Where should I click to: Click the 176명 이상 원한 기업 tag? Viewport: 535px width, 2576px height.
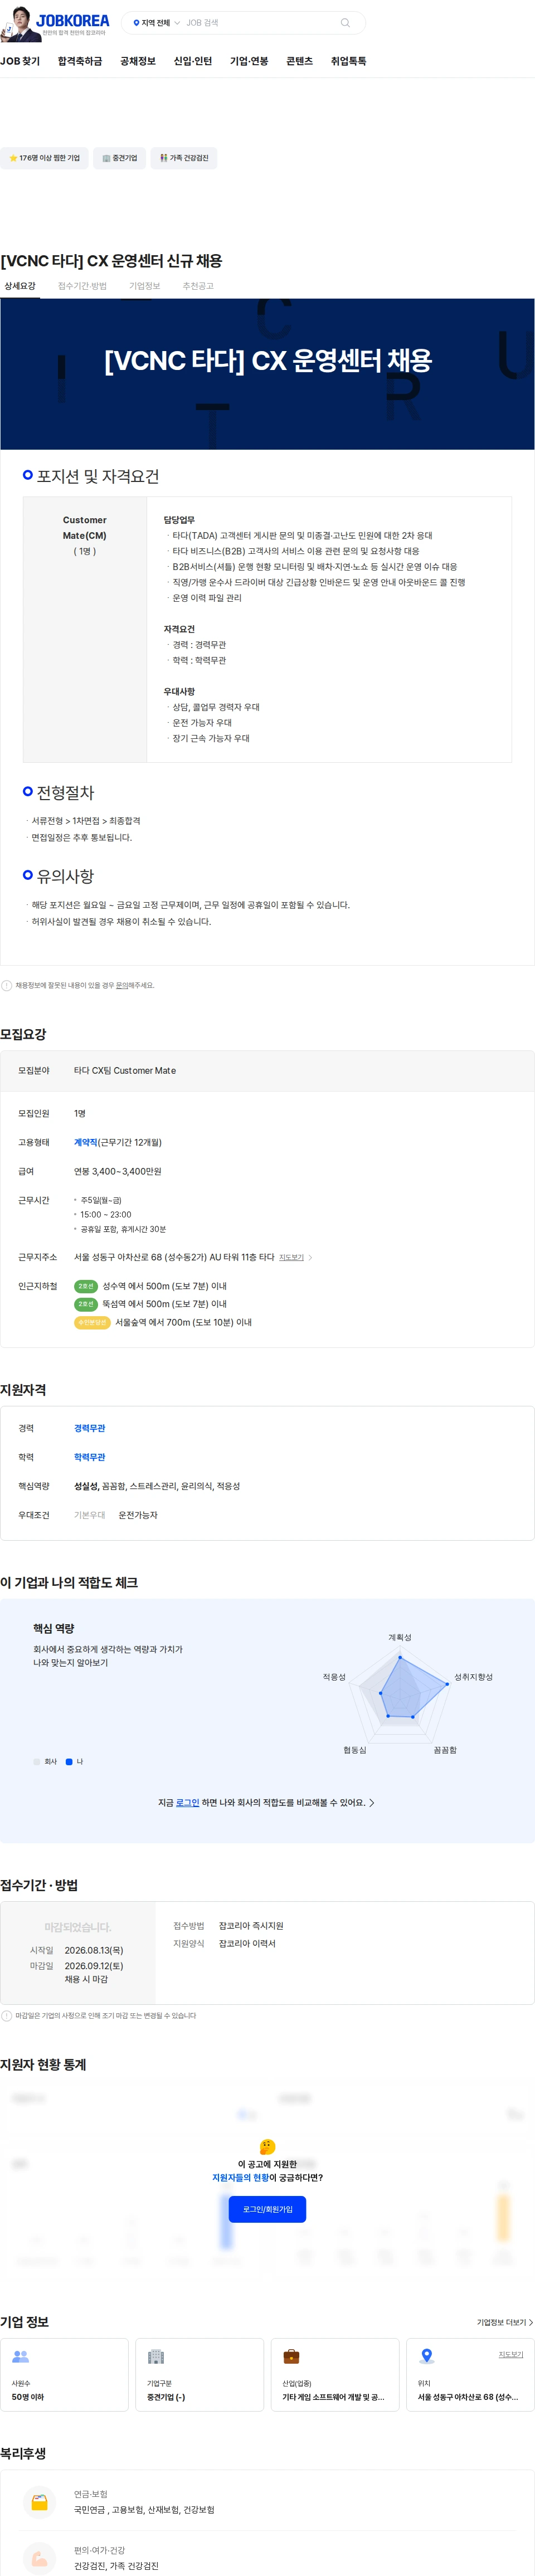pyautogui.click(x=44, y=158)
